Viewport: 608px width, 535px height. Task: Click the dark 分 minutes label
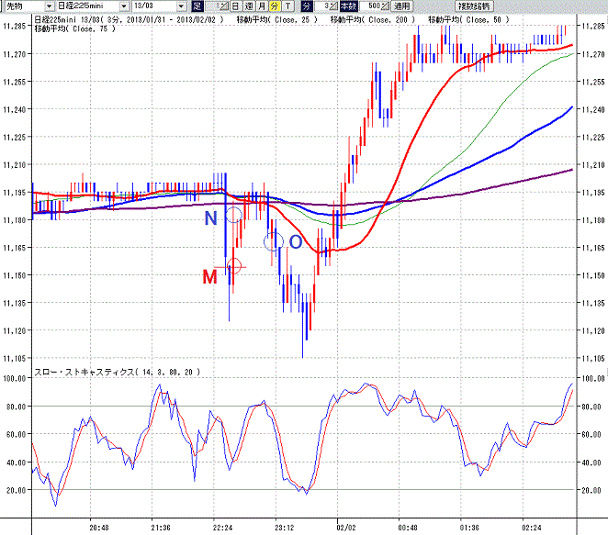click(x=307, y=6)
